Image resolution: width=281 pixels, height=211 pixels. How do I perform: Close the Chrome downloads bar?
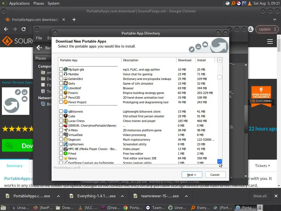276,196
